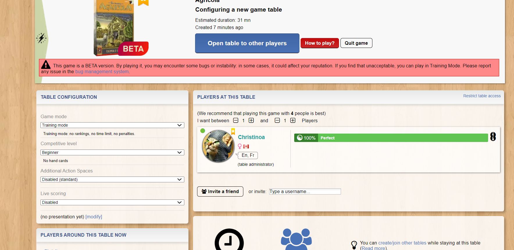
Task: Expand the Competitive level Beginner dropdown
Action: pyautogui.click(x=112, y=152)
